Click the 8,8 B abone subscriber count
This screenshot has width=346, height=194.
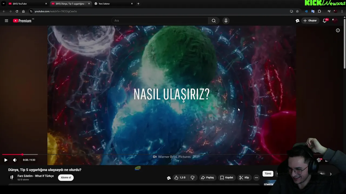click(23, 180)
